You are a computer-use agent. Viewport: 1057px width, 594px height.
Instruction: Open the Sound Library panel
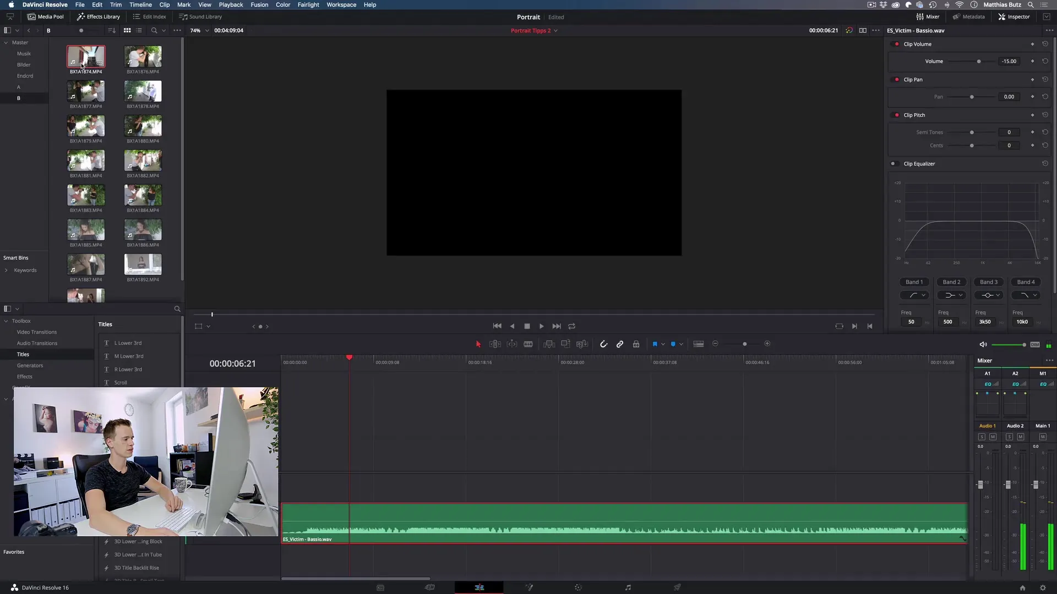pyautogui.click(x=200, y=16)
